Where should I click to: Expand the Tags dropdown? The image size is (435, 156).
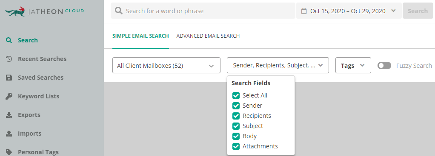click(353, 65)
